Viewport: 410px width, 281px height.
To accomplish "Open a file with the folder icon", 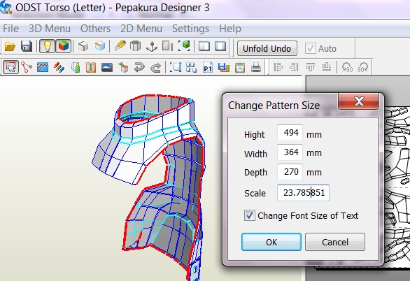I will tap(10, 47).
